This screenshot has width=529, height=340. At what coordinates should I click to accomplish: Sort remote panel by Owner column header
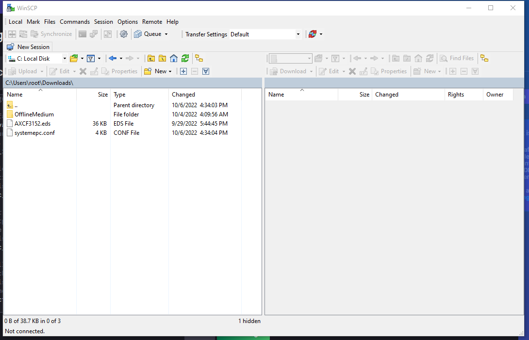(x=498, y=95)
